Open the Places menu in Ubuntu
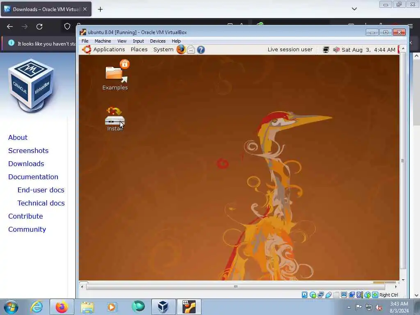 point(139,50)
